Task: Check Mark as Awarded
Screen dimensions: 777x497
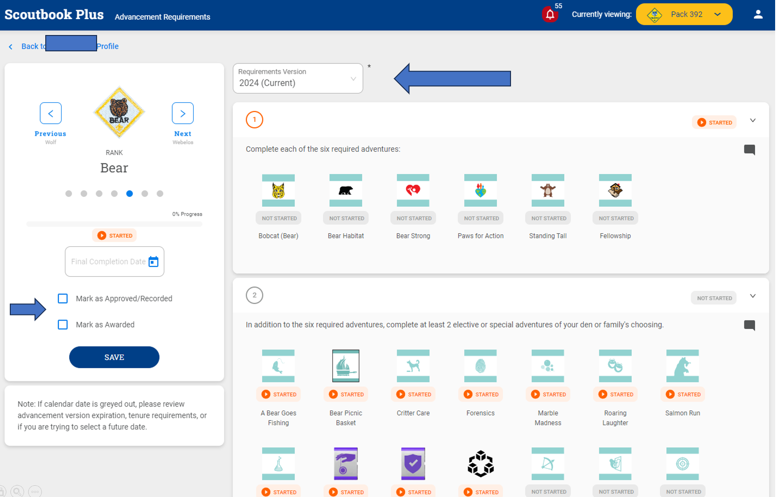Action: [x=63, y=325]
